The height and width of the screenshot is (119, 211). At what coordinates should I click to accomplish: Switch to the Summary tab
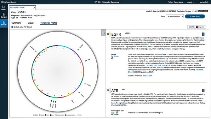(x=16, y=23)
